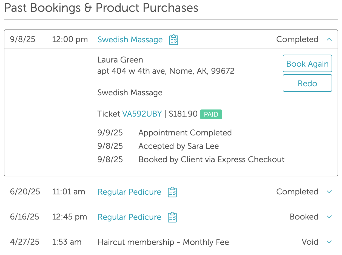The height and width of the screenshot is (255, 342).
Task: Click the Completed status on the 9/8/25 booking
Action: 297,40
